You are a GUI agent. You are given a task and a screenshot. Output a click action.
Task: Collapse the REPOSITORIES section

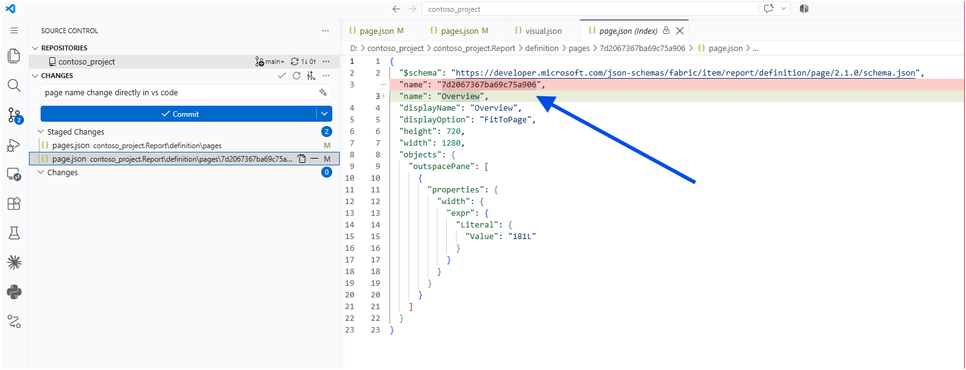35,48
